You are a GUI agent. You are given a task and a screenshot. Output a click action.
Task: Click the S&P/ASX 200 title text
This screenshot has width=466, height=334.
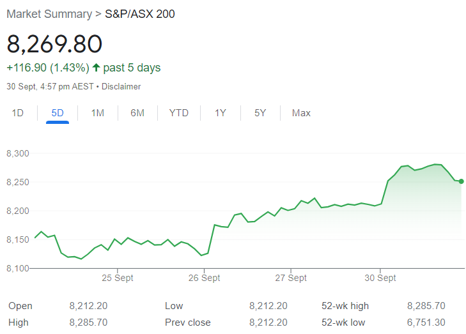pos(140,14)
